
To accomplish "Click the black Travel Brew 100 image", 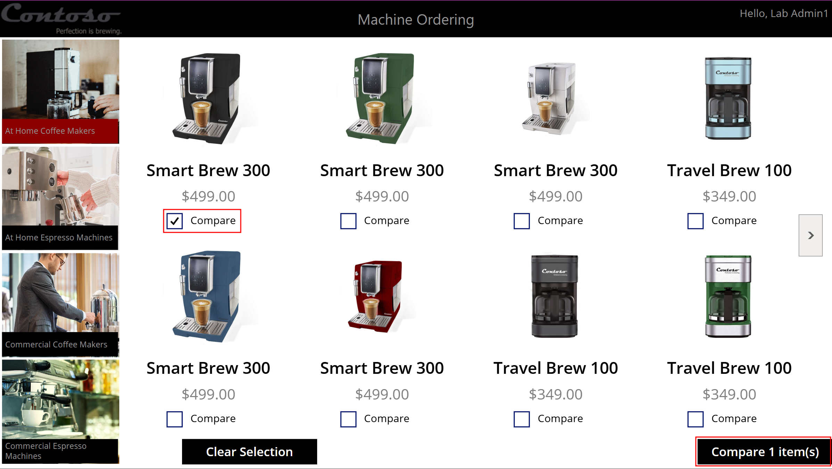I will (555, 296).
